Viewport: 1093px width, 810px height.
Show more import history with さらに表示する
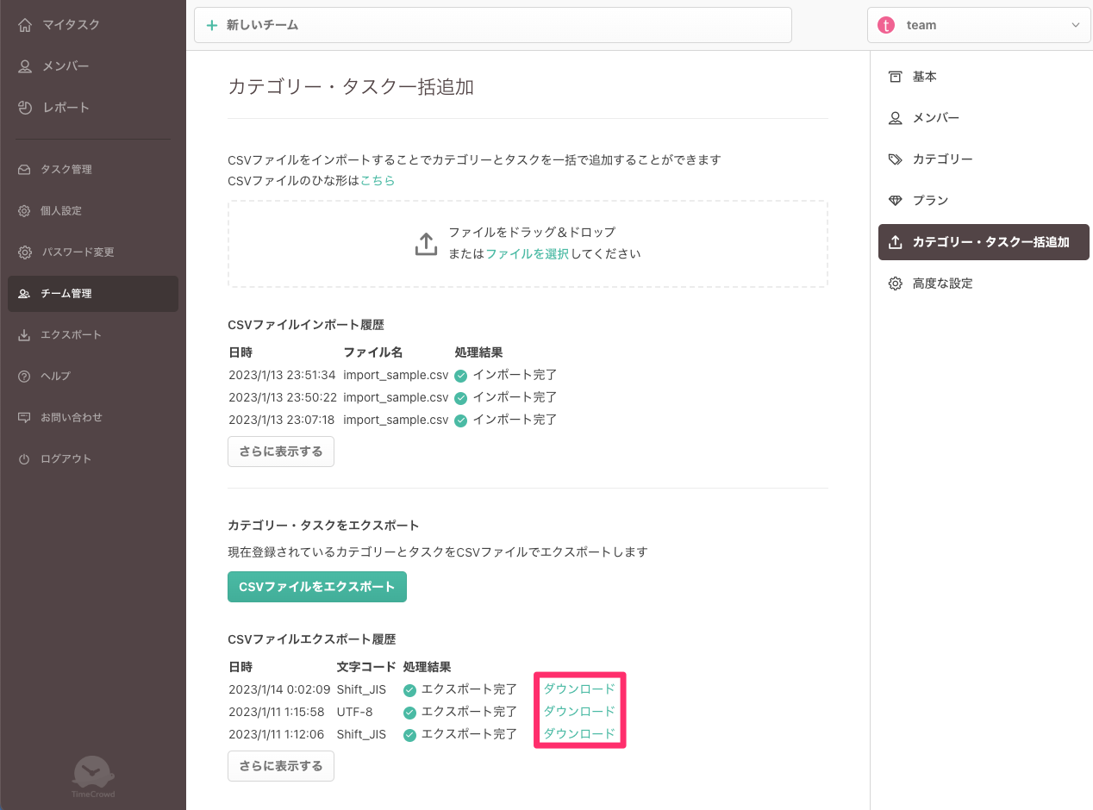point(280,452)
